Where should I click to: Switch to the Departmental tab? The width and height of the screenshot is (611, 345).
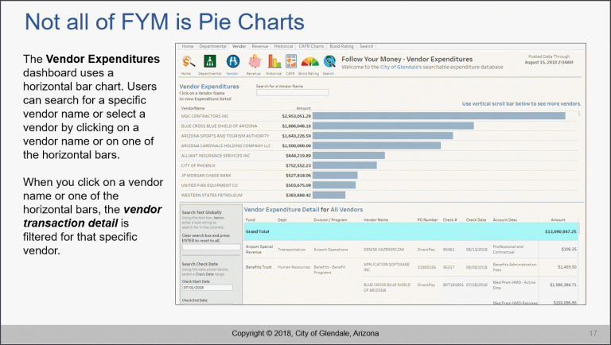pyautogui.click(x=212, y=46)
